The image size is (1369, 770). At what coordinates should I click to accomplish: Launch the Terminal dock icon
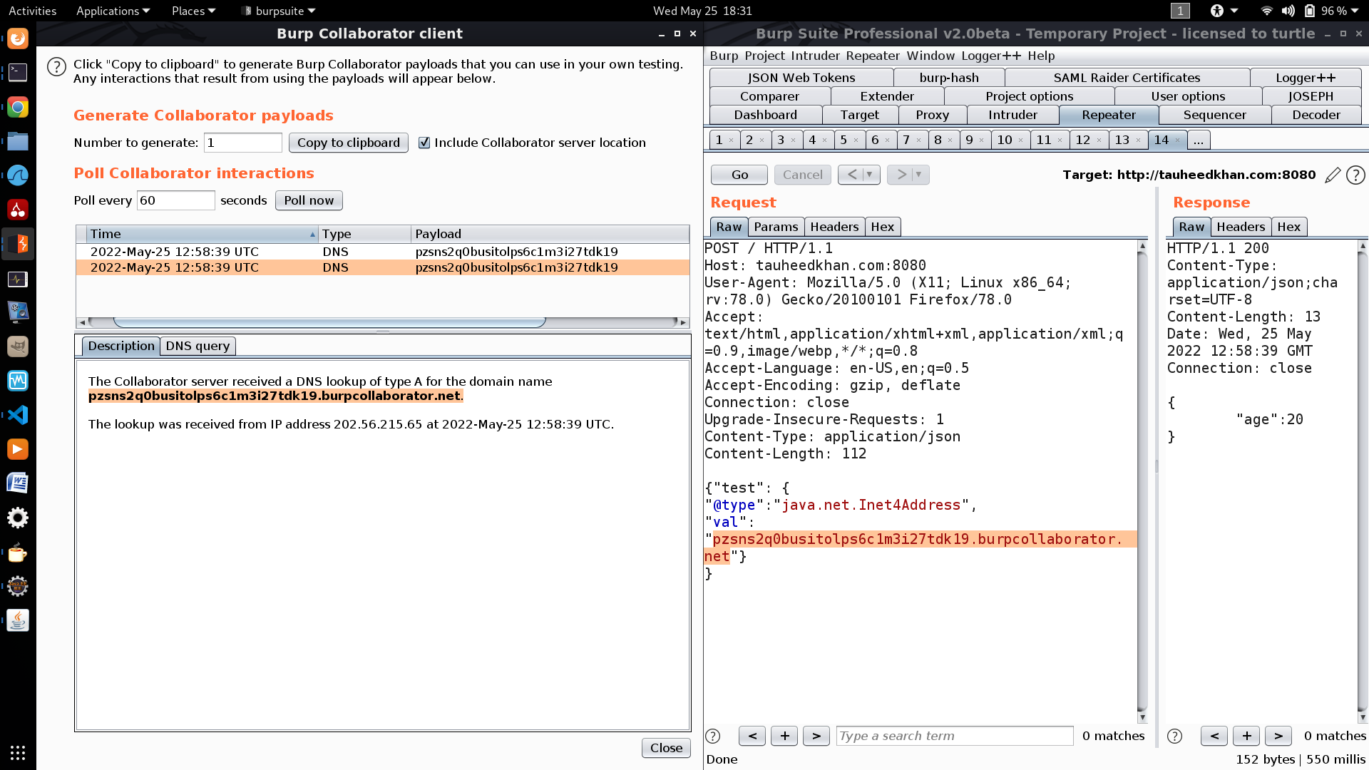18,73
